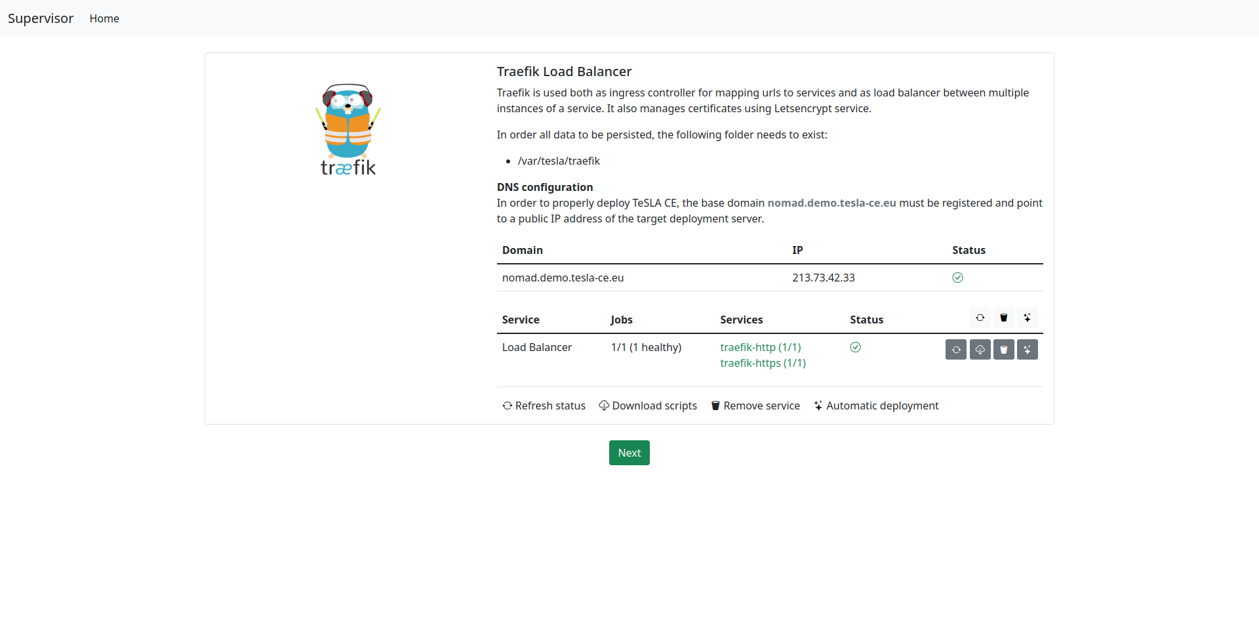Open the traefik-http (1/1) service link
Viewport: 1259px width, 626px height.
(760, 347)
